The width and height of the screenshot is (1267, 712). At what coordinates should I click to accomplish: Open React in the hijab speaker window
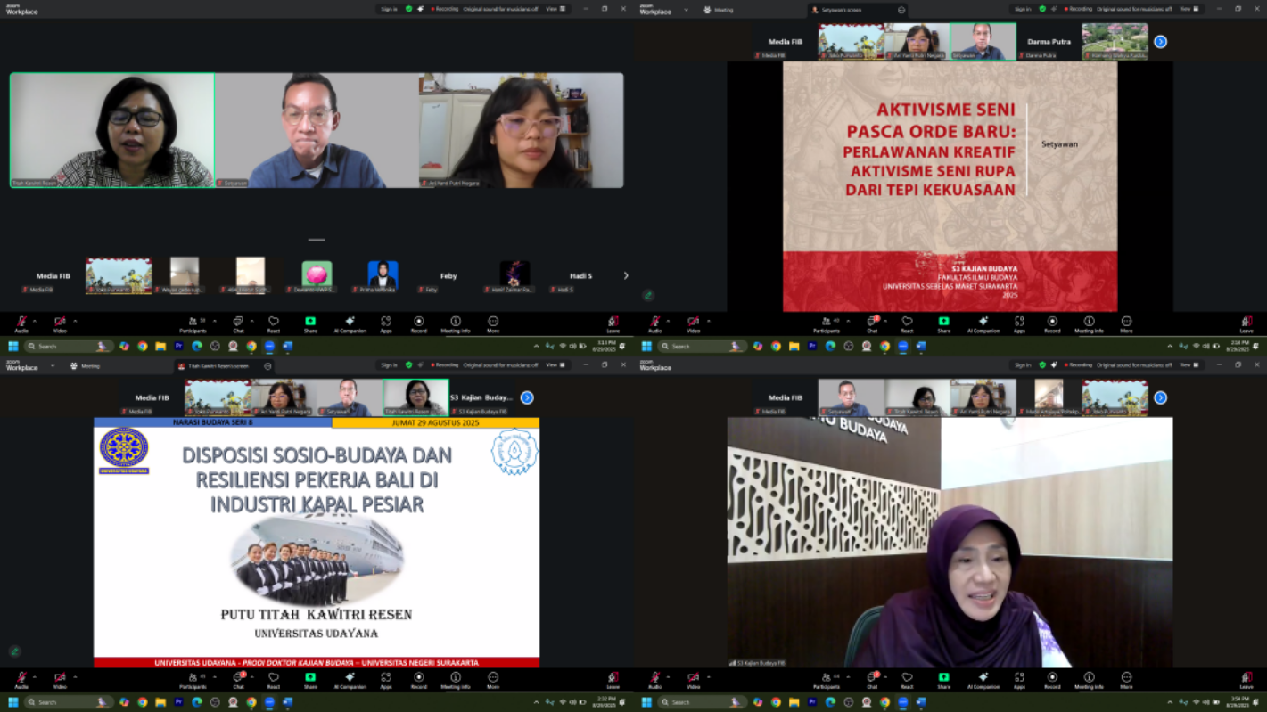[x=907, y=681]
